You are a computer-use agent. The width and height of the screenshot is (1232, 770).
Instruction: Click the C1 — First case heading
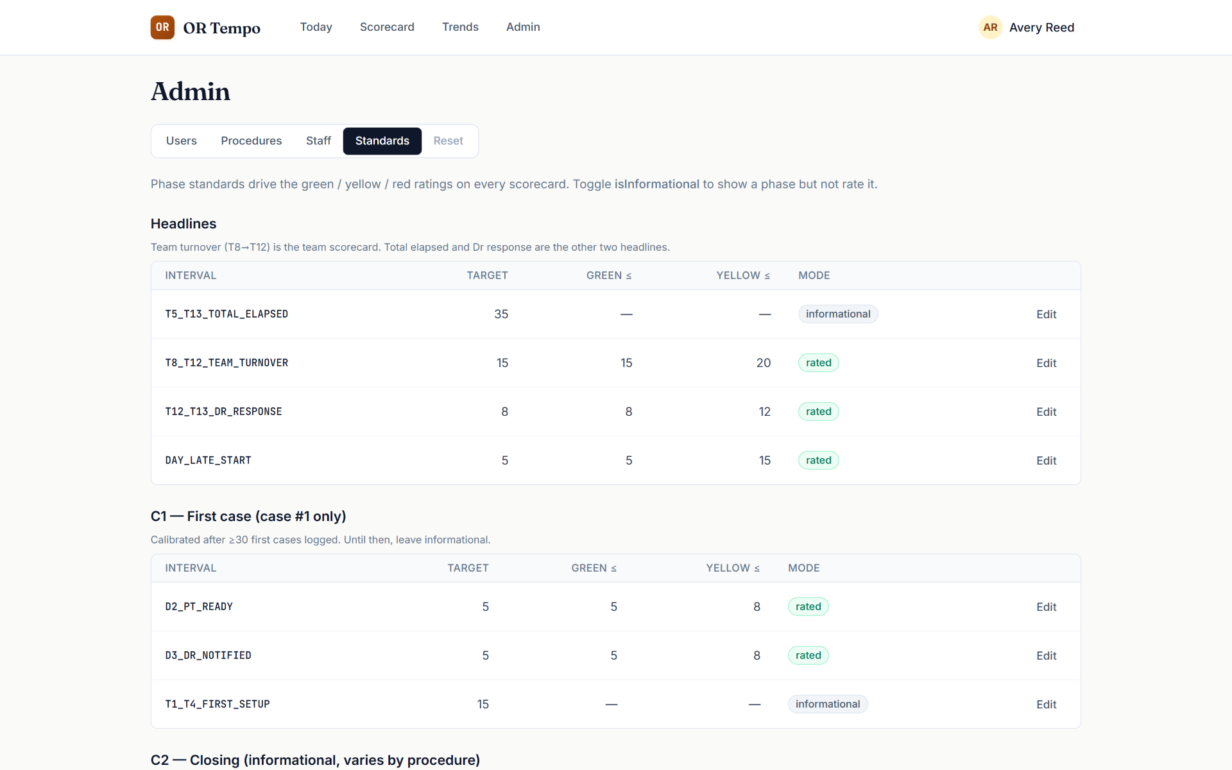[x=248, y=517]
